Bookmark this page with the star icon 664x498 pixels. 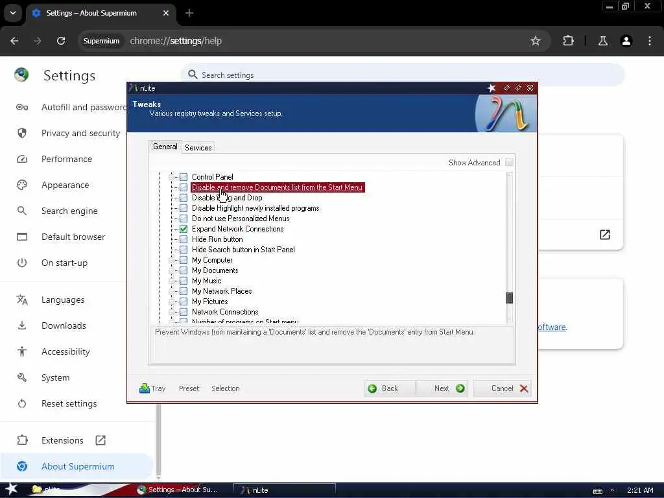tap(535, 41)
